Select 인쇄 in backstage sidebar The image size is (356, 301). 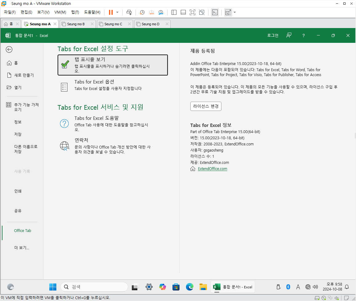(22, 191)
